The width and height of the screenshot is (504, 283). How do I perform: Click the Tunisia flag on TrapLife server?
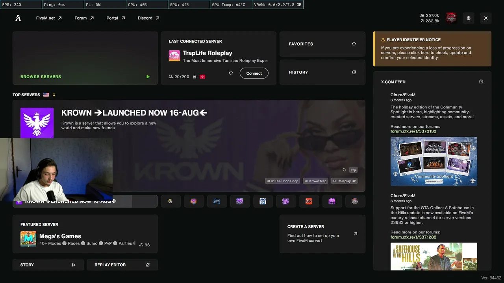click(x=202, y=77)
